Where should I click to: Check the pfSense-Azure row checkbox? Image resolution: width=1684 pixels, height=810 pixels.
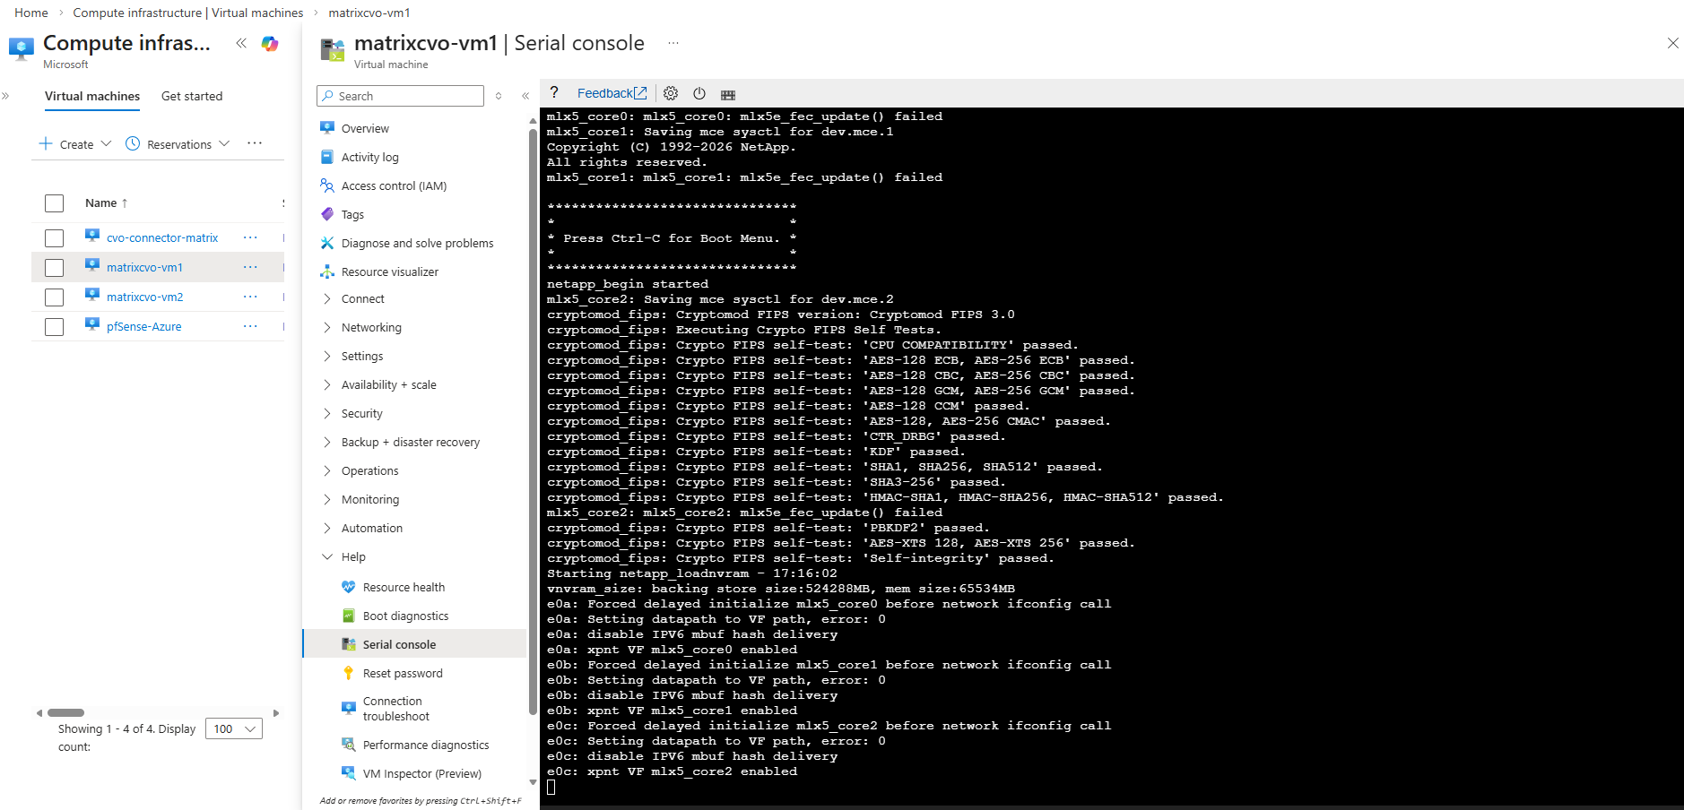pyautogui.click(x=55, y=327)
